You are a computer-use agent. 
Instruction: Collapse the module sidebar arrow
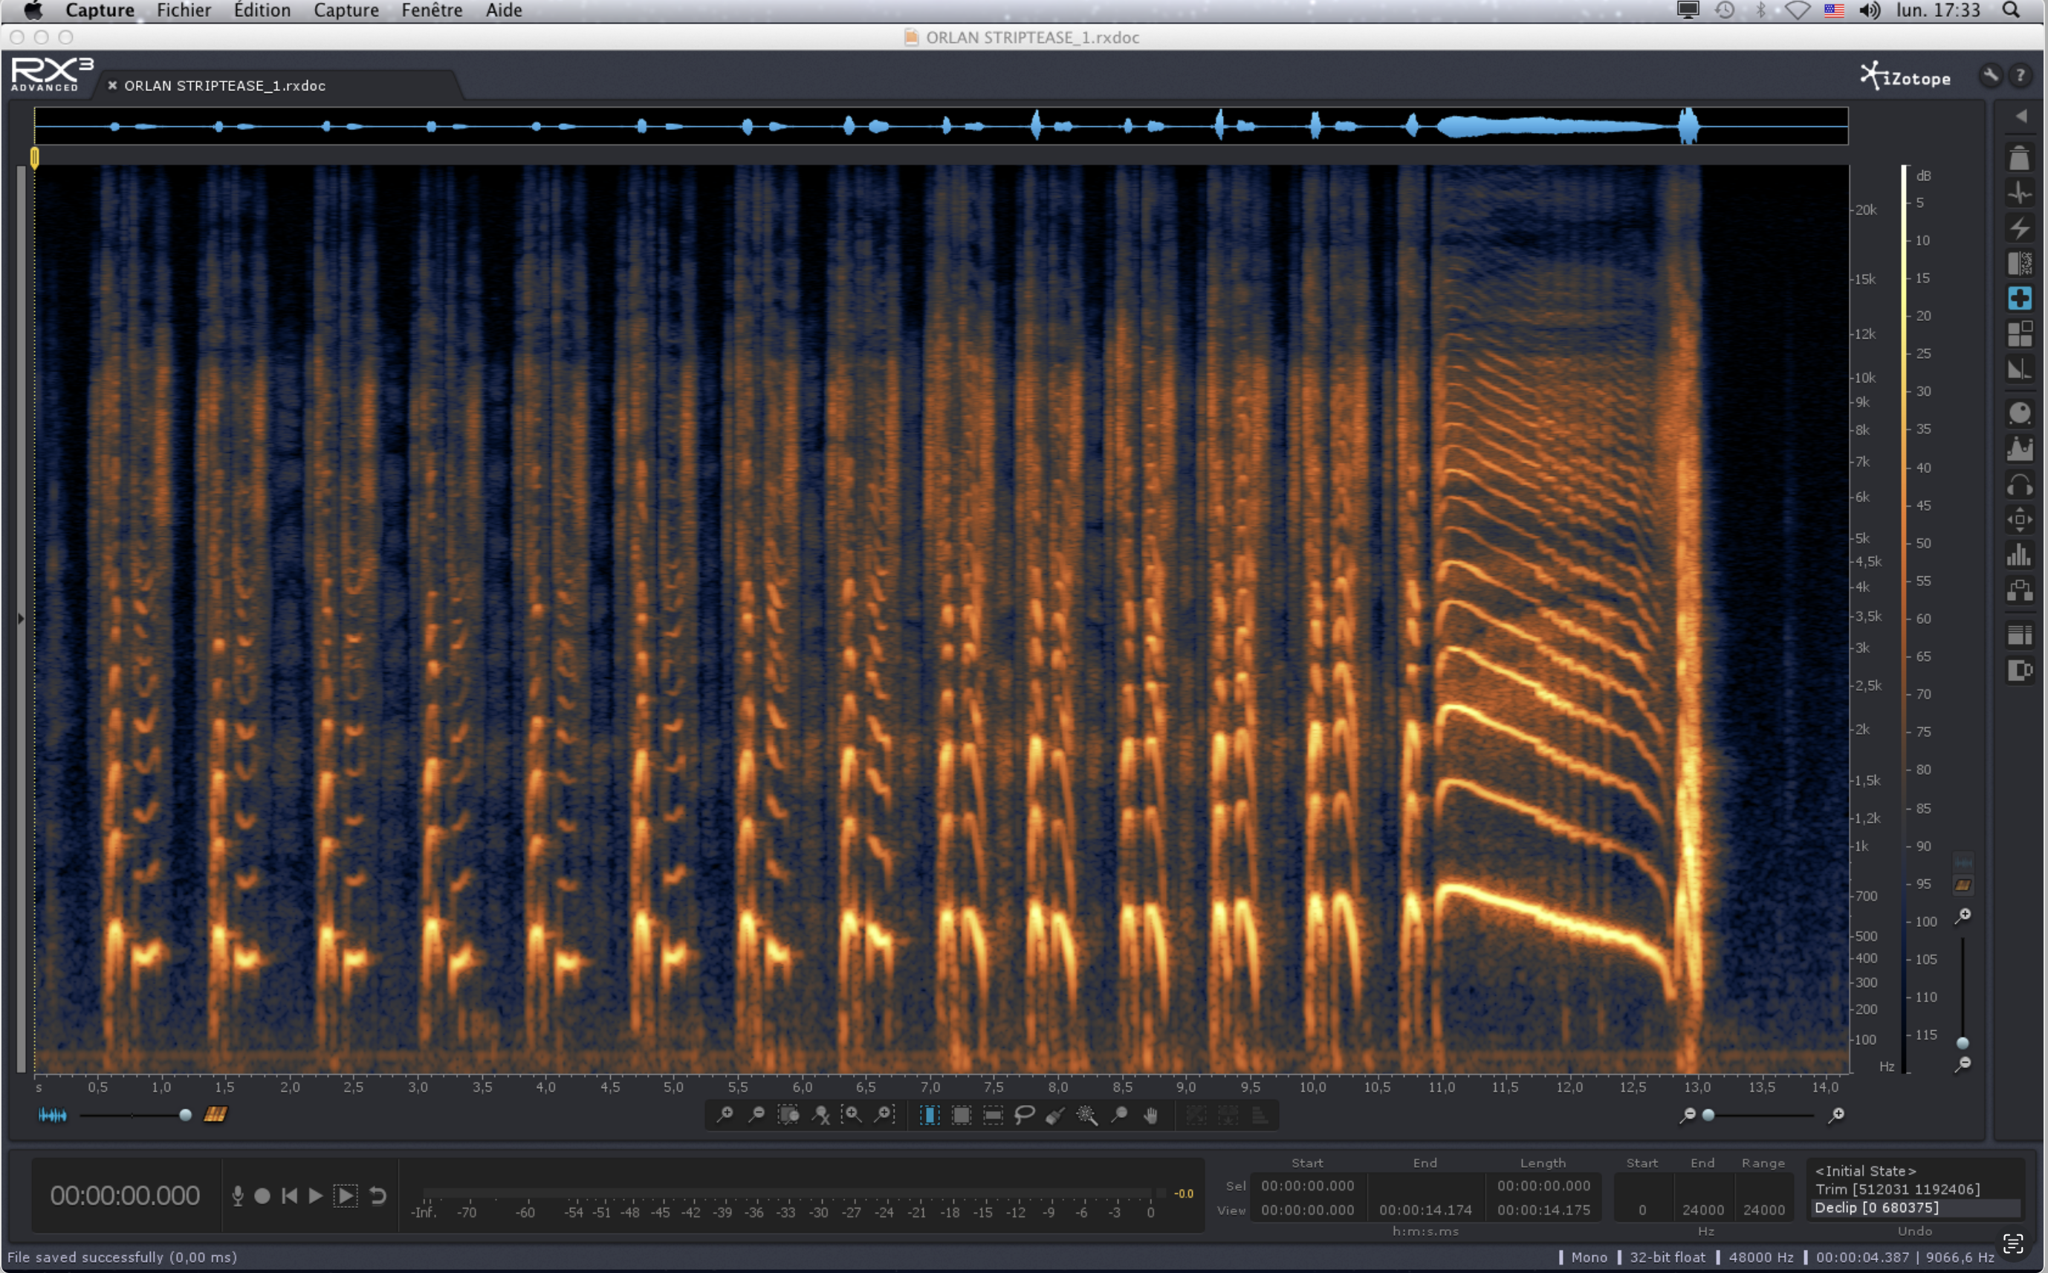(x=2021, y=116)
